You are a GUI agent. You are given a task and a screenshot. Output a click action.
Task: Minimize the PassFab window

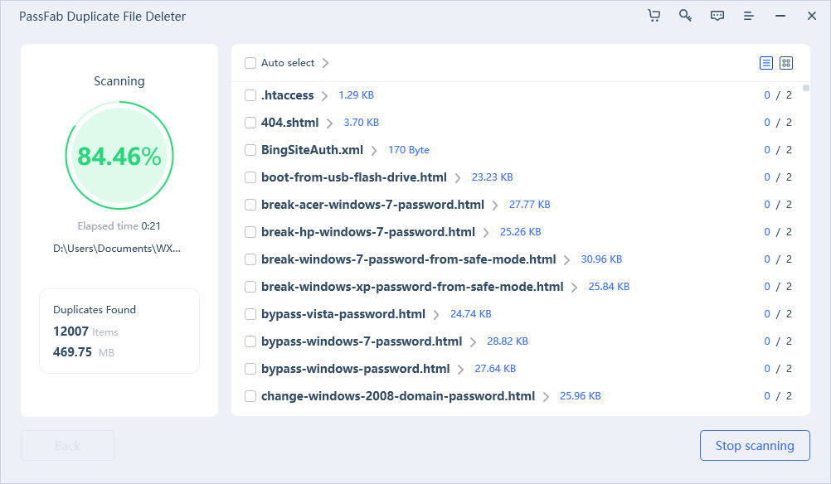(780, 16)
